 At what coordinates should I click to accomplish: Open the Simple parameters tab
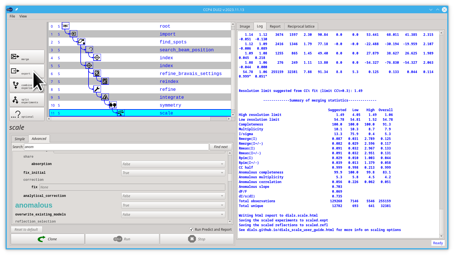(x=20, y=139)
